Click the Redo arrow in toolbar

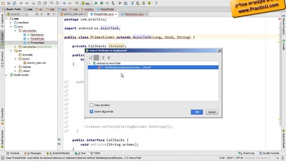click(x=27, y=3)
